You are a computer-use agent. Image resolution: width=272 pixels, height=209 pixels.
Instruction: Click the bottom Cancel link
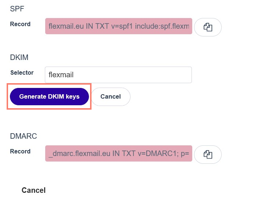[x=33, y=190]
